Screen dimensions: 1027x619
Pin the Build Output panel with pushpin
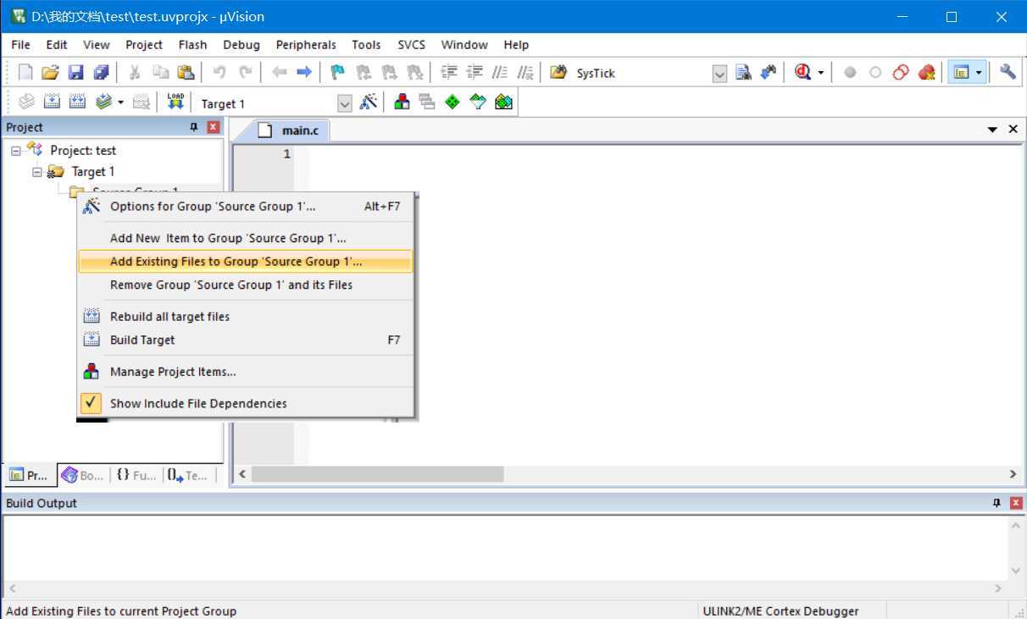tap(997, 503)
